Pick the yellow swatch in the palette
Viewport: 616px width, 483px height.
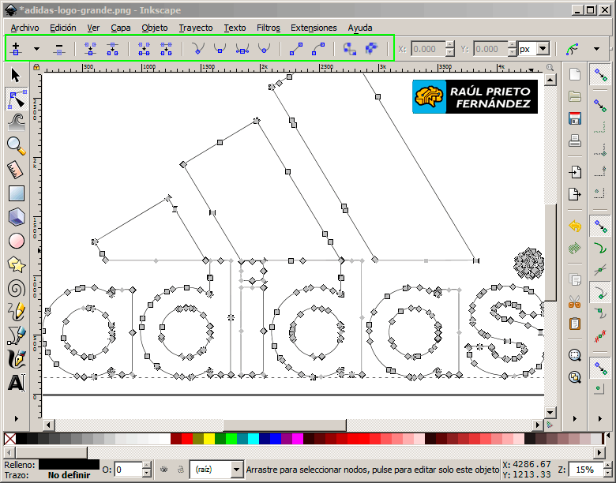coord(208,439)
